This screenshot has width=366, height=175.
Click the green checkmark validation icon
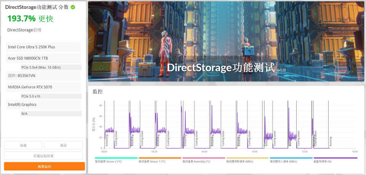point(73,7)
